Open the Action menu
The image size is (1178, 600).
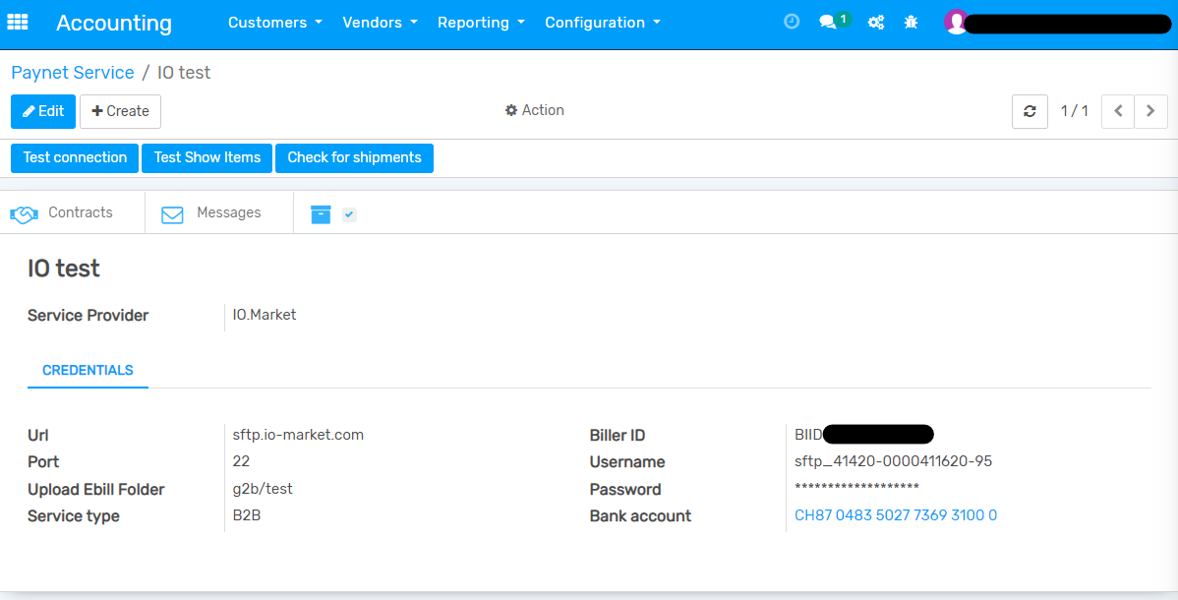coord(534,110)
